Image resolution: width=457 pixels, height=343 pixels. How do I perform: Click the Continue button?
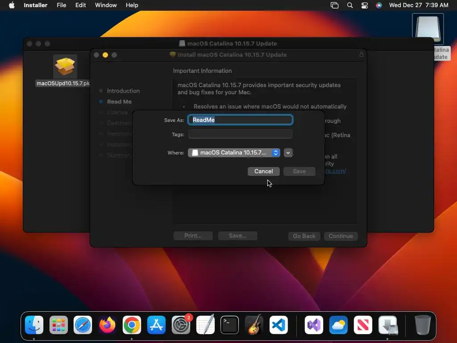[341, 236]
